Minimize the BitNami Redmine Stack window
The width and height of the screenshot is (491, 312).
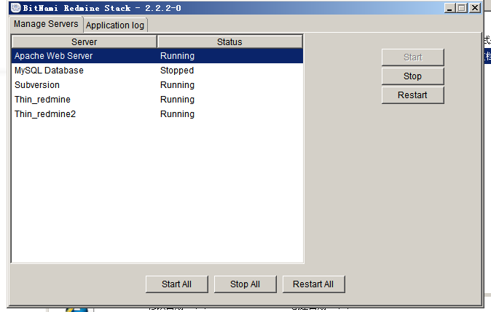click(449, 8)
